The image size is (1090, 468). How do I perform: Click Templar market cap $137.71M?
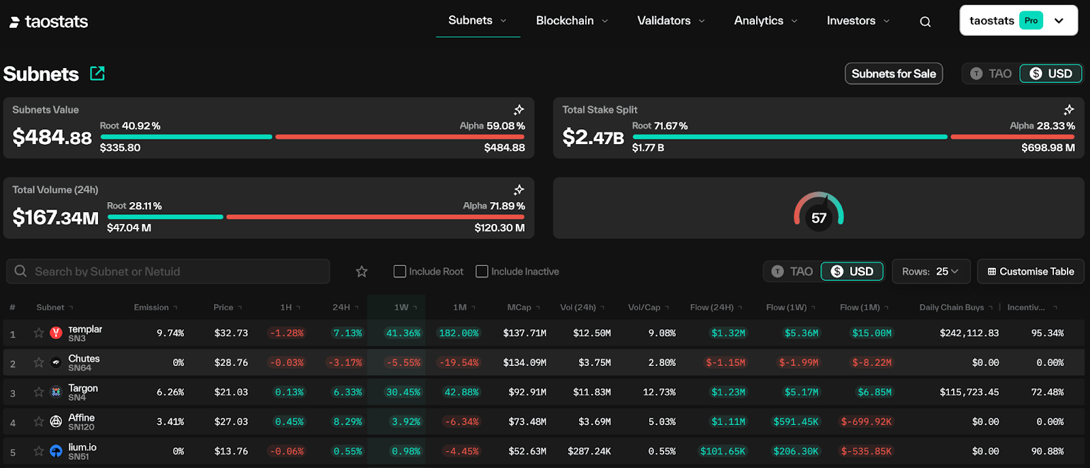click(525, 333)
